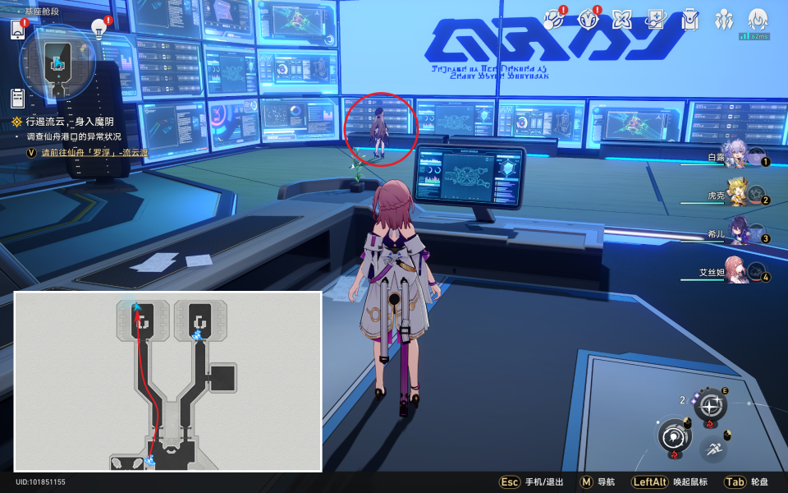788x493 pixels.
Task: Open the lightbulb tutorial tips icon
Action: tap(99, 28)
